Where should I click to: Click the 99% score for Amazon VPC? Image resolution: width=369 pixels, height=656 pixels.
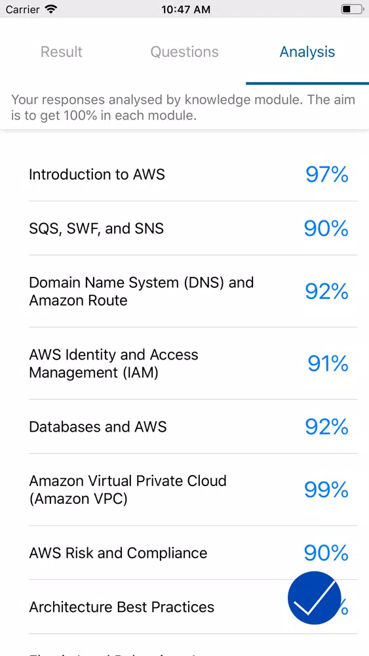point(326,489)
